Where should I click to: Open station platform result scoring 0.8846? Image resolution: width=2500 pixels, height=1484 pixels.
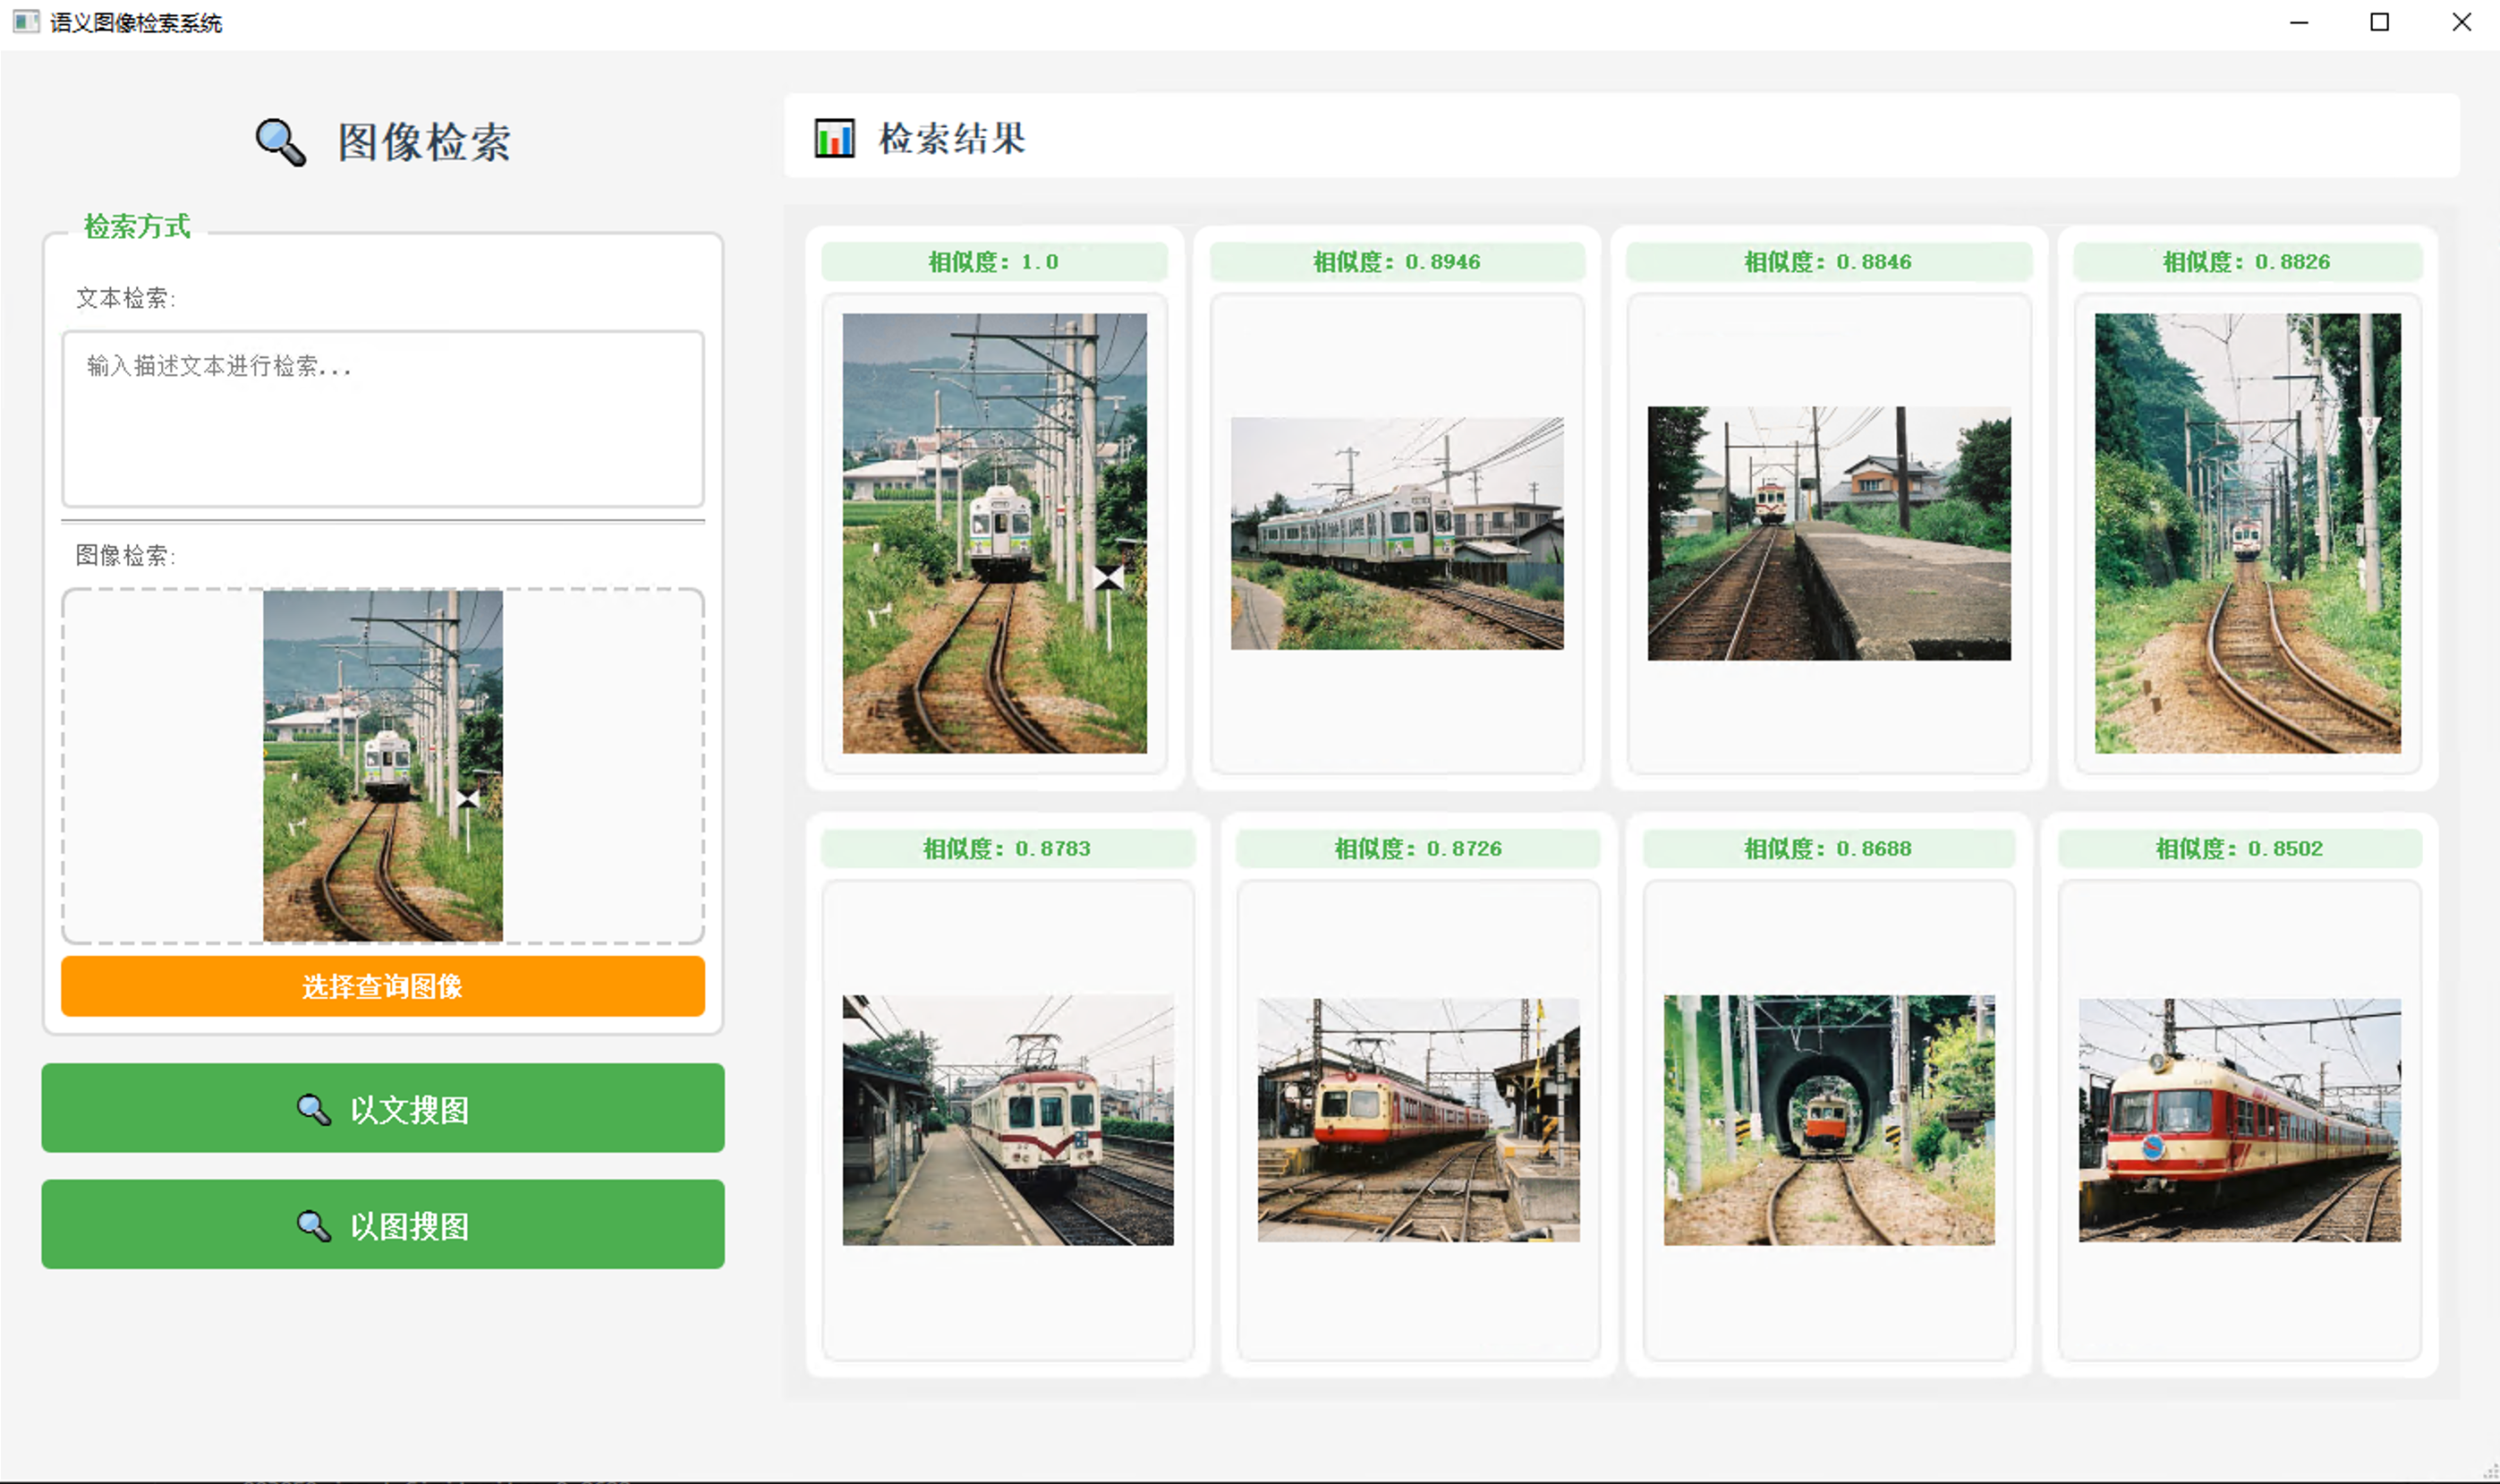click(1828, 533)
